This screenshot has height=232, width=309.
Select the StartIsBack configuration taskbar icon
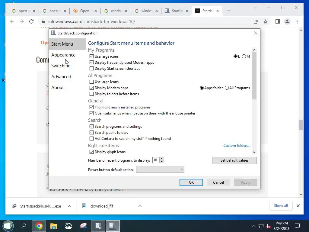(113, 226)
